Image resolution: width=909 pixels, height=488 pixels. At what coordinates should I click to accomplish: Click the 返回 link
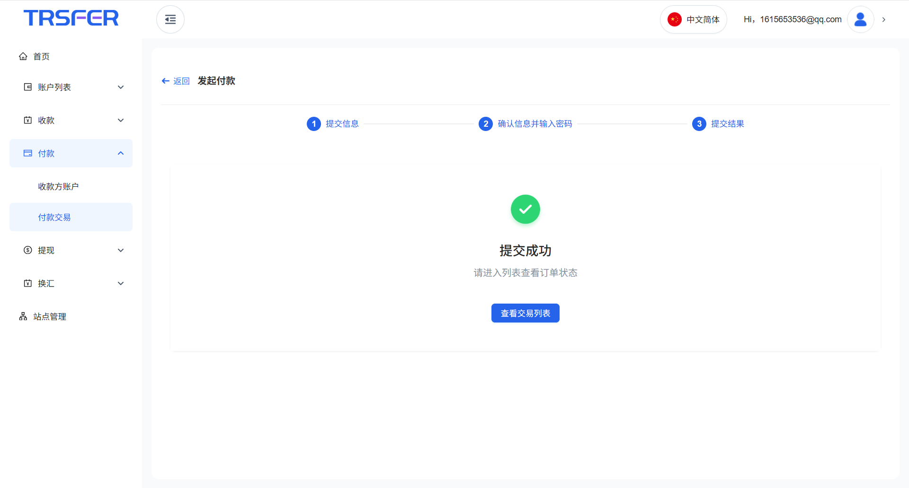click(x=181, y=81)
